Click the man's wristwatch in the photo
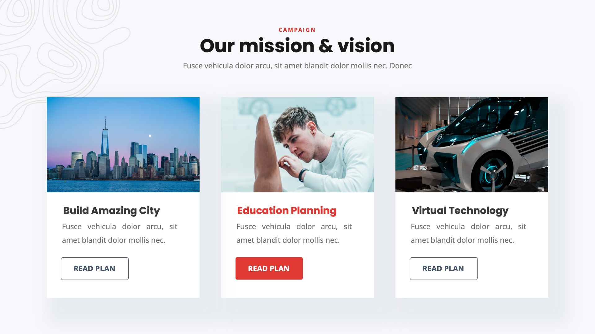 pyautogui.click(x=302, y=175)
